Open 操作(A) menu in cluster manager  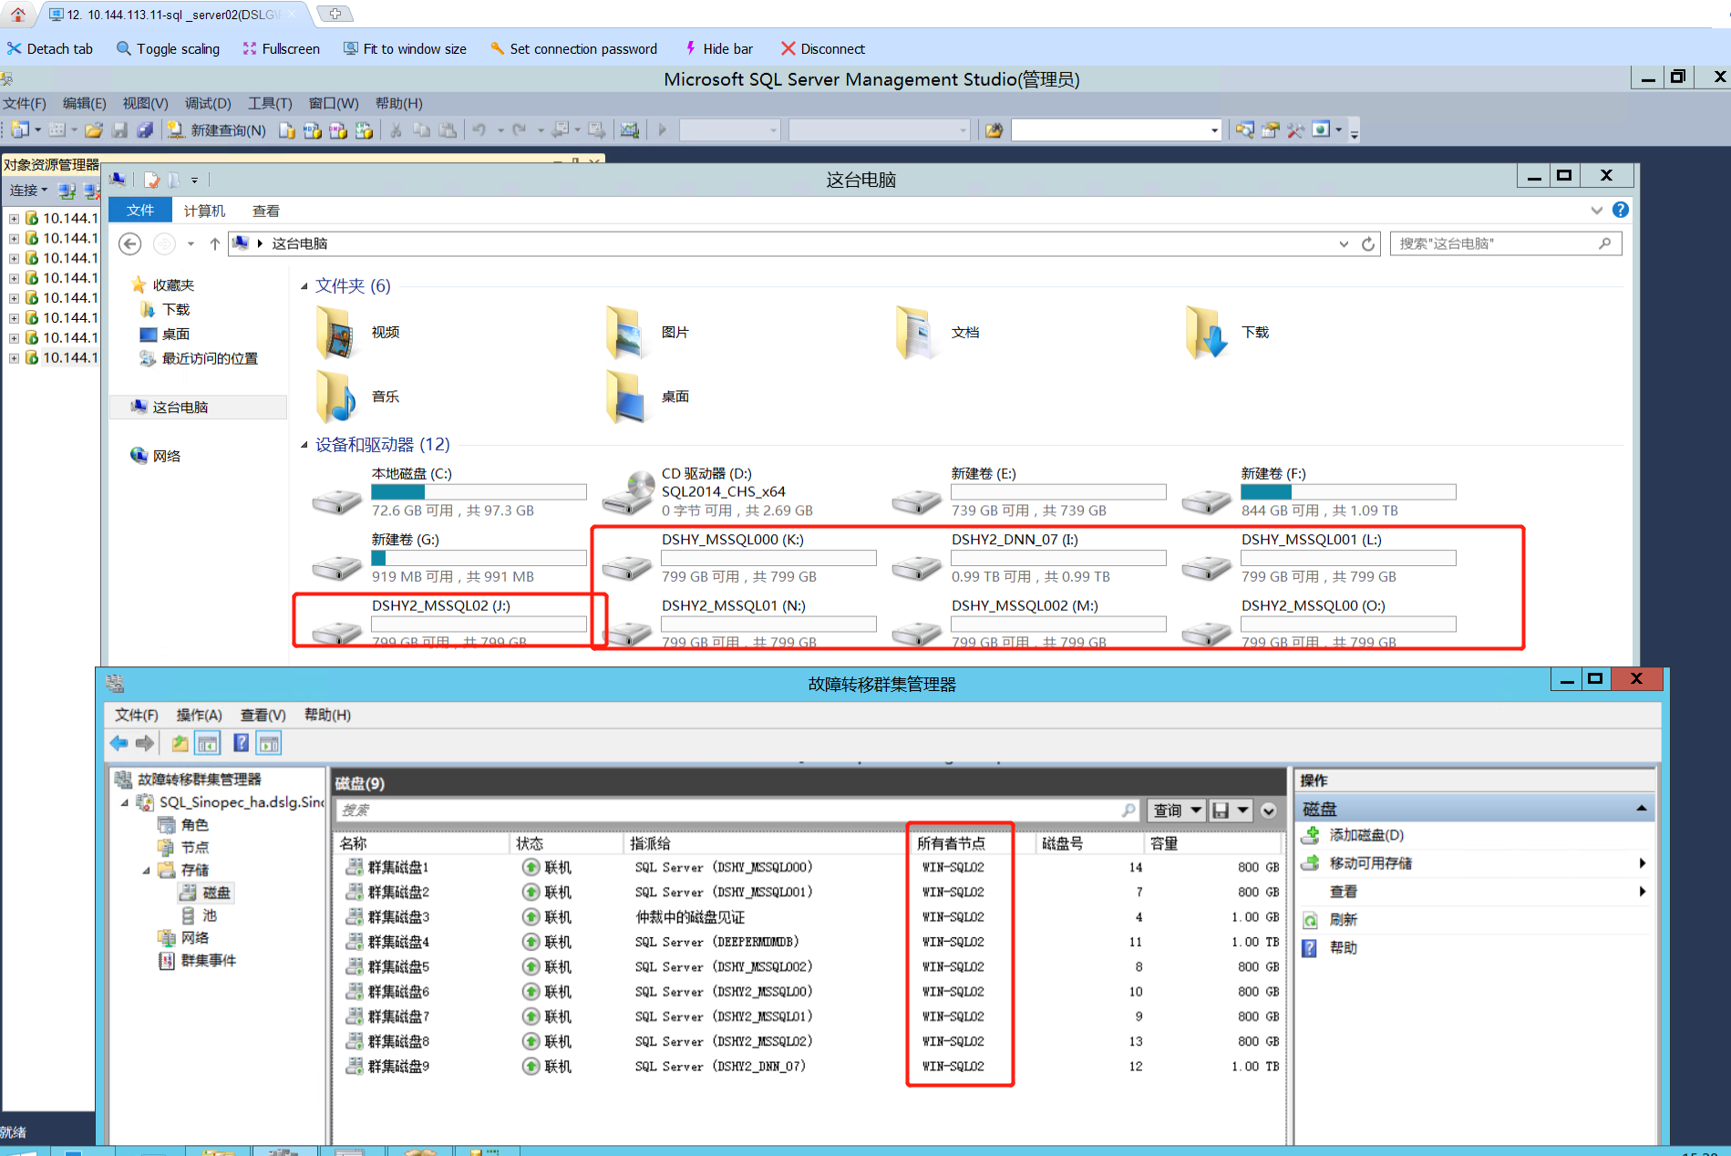pyautogui.click(x=199, y=715)
